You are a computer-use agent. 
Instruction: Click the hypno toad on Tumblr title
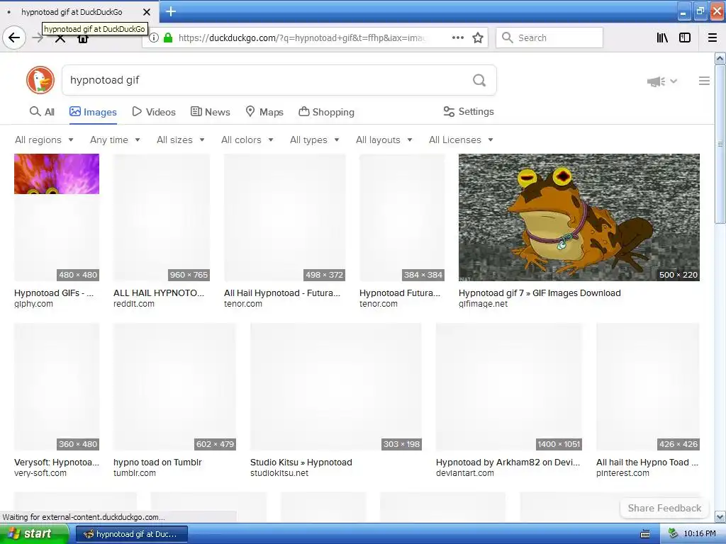[157, 462]
